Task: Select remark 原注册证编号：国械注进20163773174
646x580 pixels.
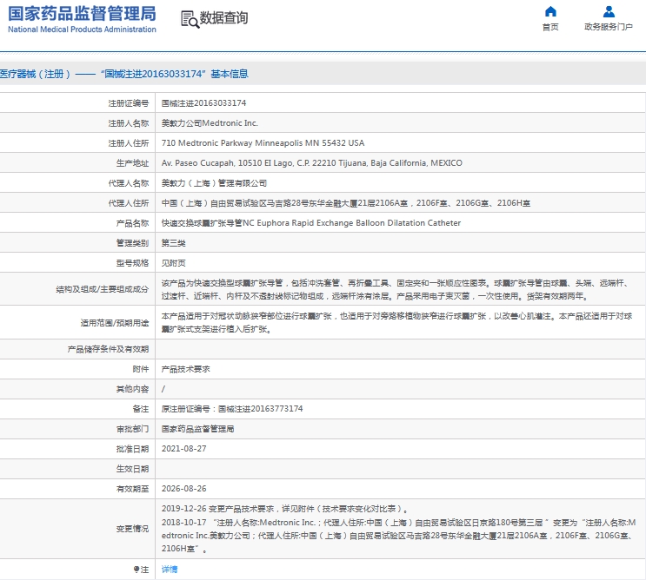Action: point(232,409)
